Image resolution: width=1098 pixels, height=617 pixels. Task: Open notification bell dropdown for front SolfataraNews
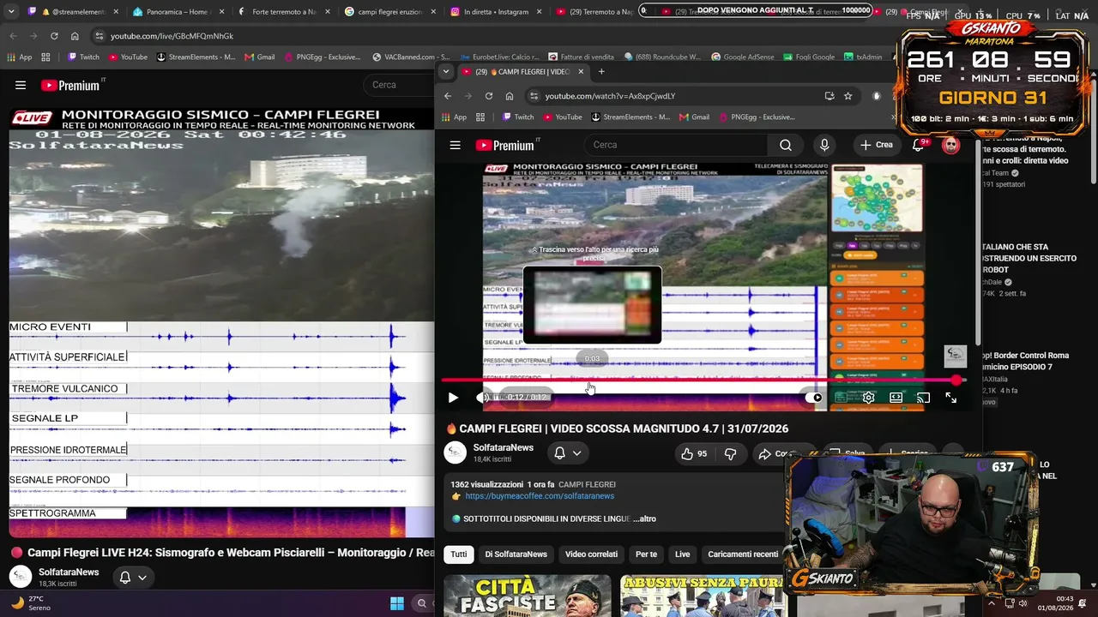coord(568,453)
